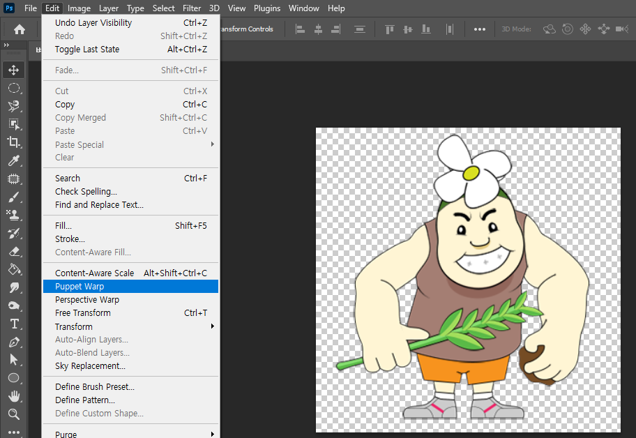Screen dimensions: 636x438
Task: Select the Path Selection tool
Action: (14, 360)
